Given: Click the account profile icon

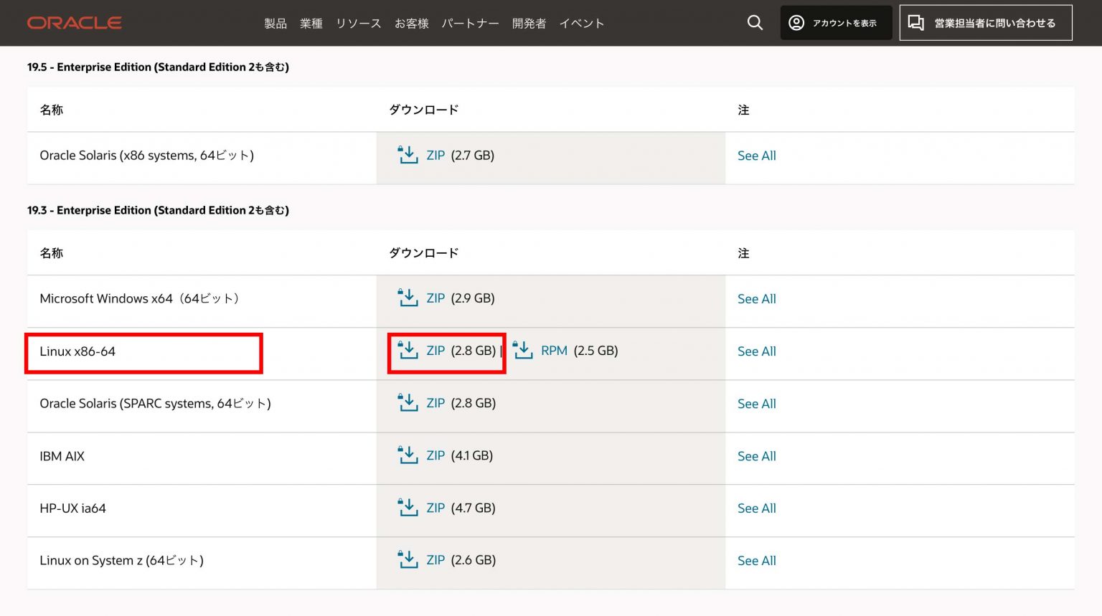Looking at the screenshot, I should [x=796, y=22].
